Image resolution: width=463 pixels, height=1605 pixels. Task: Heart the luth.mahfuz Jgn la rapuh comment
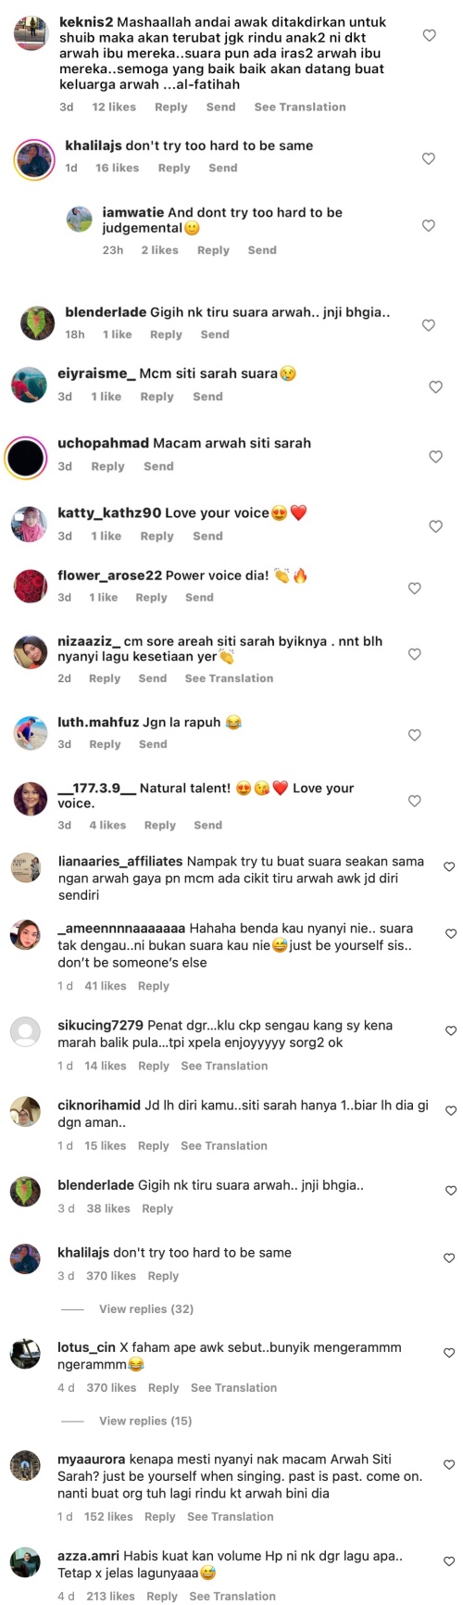[x=415, y=735]
